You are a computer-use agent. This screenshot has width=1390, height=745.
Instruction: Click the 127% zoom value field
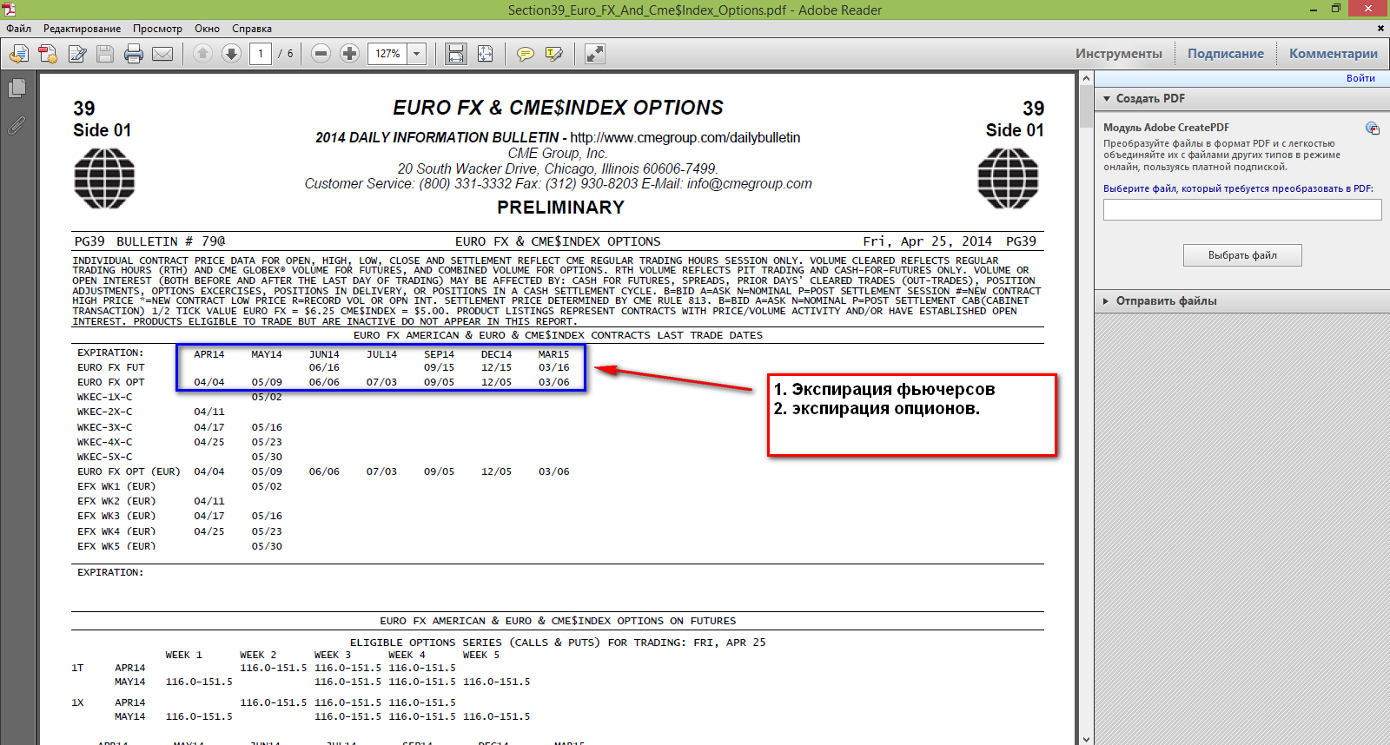[387, 54]
